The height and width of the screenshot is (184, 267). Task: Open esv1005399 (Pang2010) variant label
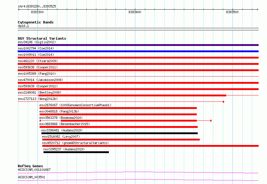click(37, 74)
